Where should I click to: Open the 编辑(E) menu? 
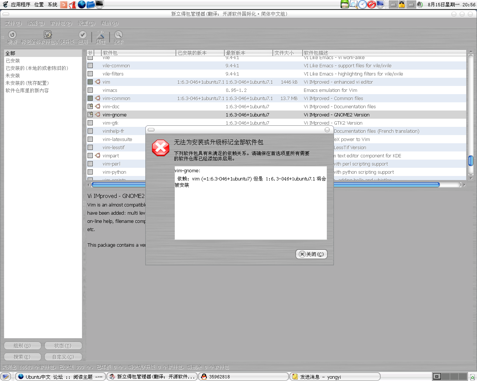coord(36,23)
